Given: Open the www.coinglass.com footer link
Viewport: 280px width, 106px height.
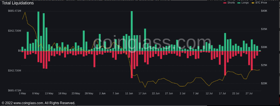Looking at the screenshot, I should [x=29, y=103].
